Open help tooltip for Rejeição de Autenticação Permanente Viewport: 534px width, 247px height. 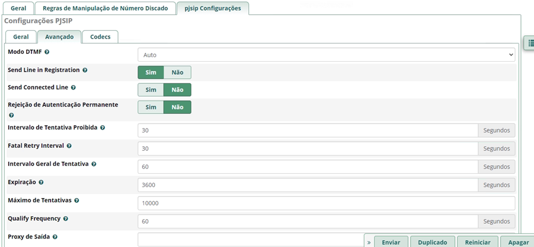pyautogui.click(x=11, y=115)
